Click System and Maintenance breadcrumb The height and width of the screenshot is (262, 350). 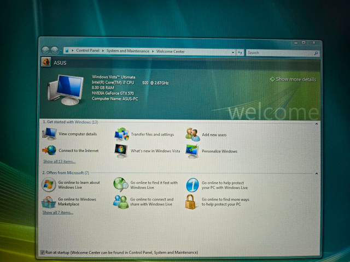127,51
